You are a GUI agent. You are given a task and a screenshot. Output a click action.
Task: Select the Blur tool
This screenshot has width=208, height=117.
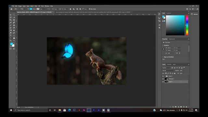pos(14,30)
